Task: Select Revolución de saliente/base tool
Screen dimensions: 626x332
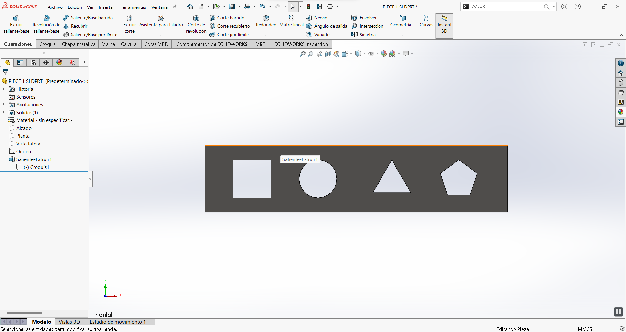Action: [x=46, y=24]
